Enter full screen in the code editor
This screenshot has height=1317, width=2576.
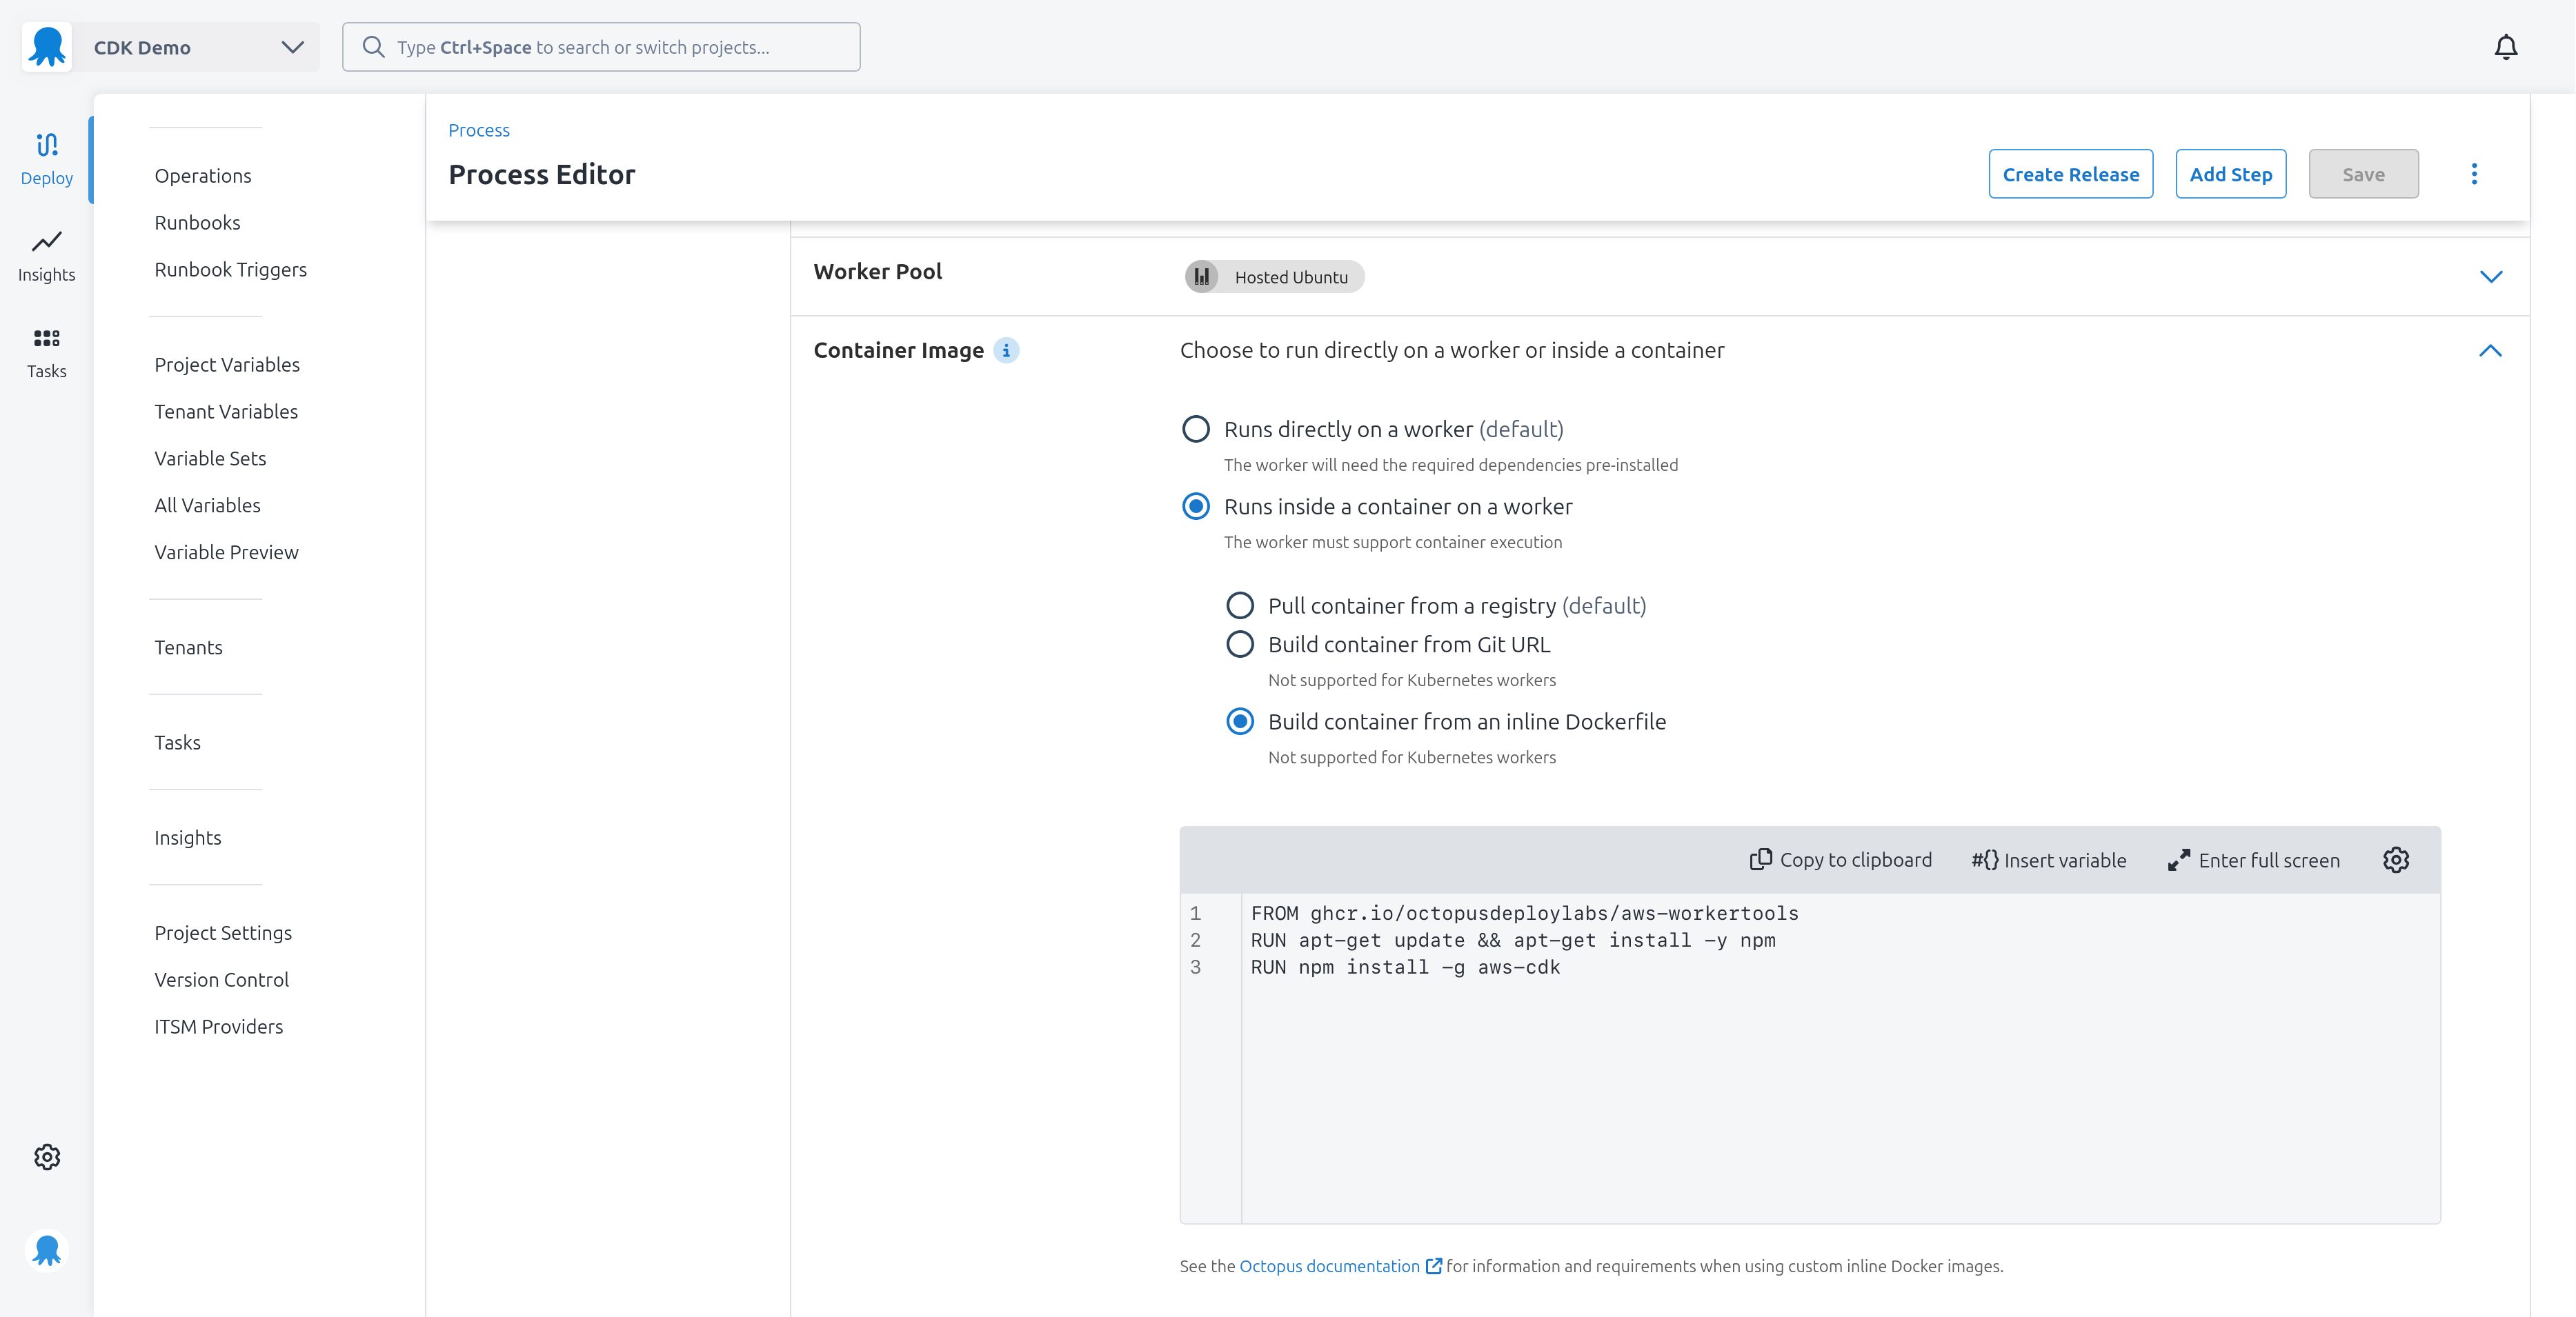pyautogui.click(x=2253, y=859)
